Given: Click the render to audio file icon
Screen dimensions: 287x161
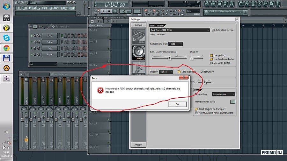Looking at the screenshot, I should click(x=253, y=3).
